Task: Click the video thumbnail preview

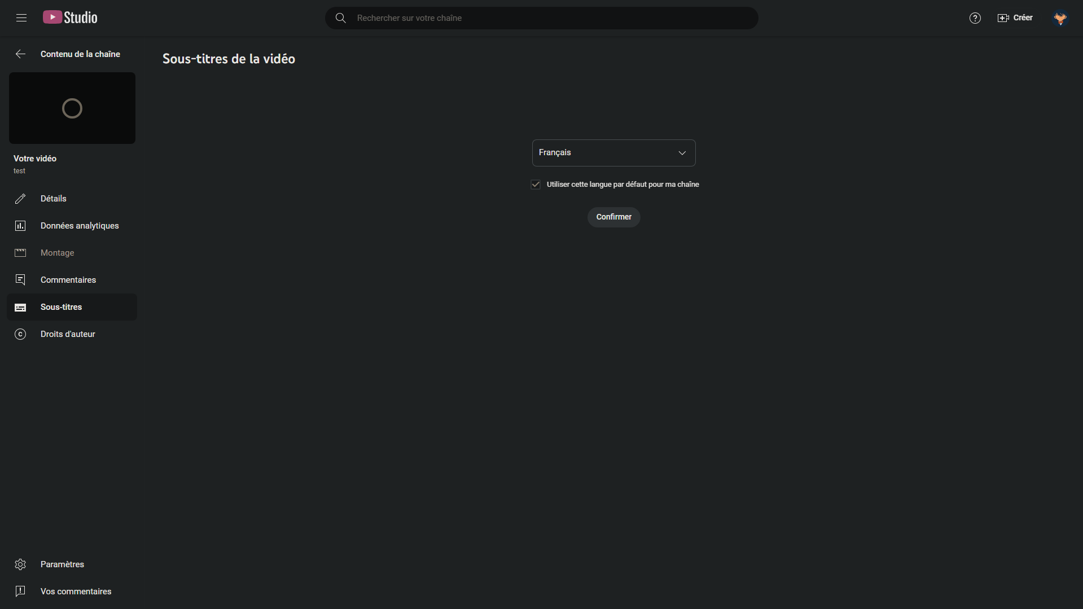Action: [x=72, y=108]
